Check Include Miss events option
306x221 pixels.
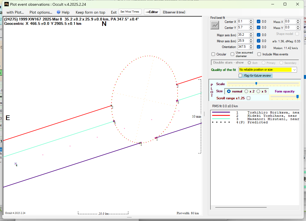[x=259, y=54]
